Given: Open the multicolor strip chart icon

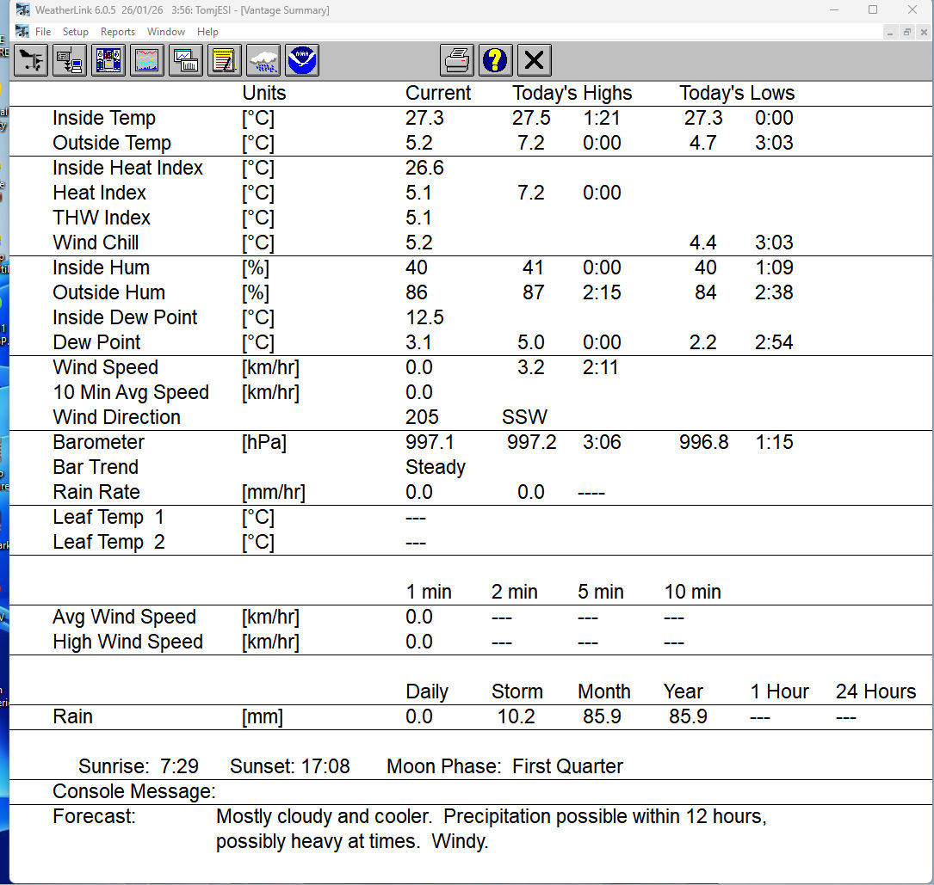Looking at the screenshot, I should point(147,60).
